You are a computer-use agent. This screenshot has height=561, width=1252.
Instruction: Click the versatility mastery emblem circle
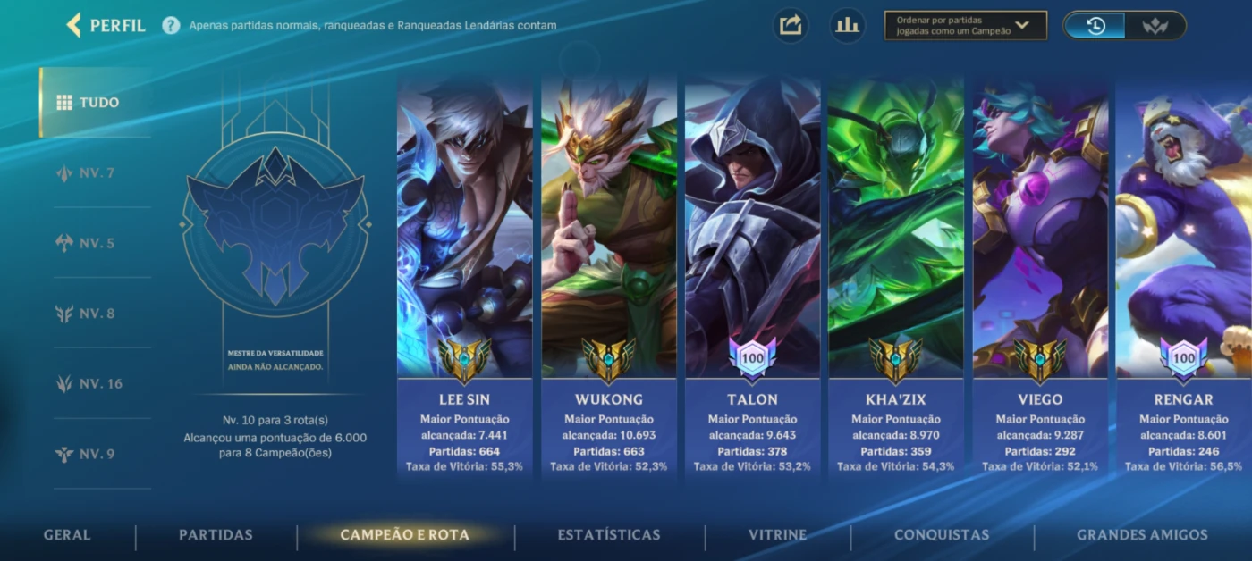(275, 224)
